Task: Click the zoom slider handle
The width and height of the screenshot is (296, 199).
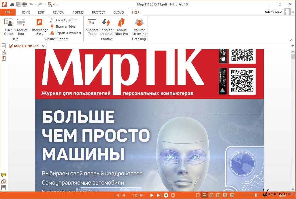Action: [x=256, y=195]
